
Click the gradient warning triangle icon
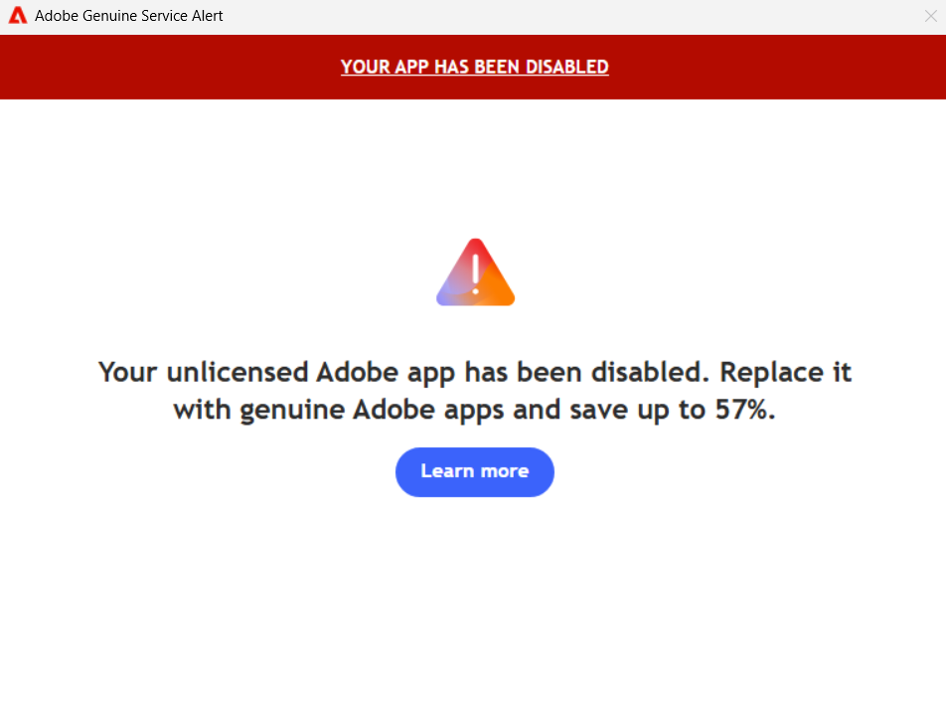coord(475,272)
